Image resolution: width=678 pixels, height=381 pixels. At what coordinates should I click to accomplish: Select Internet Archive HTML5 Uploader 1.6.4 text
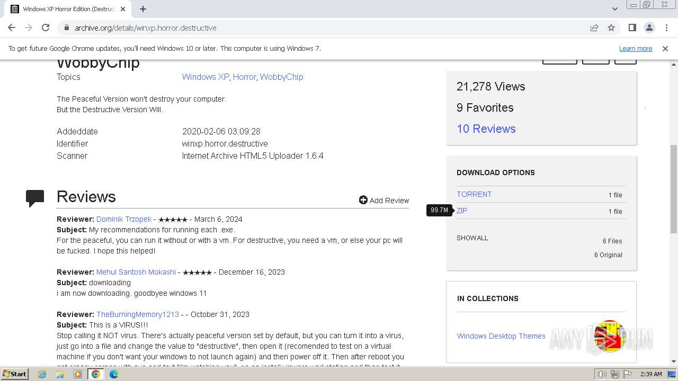[x=253, y=156]
